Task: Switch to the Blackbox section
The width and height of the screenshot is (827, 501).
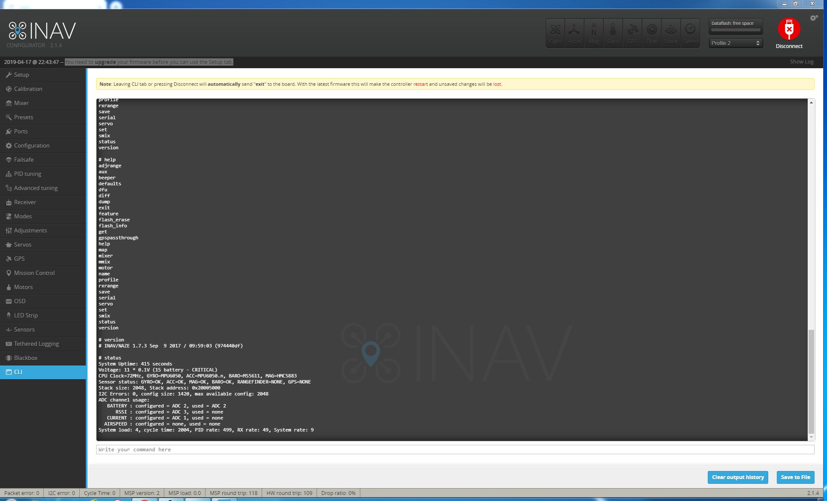Action: click(x=27, y=358)
